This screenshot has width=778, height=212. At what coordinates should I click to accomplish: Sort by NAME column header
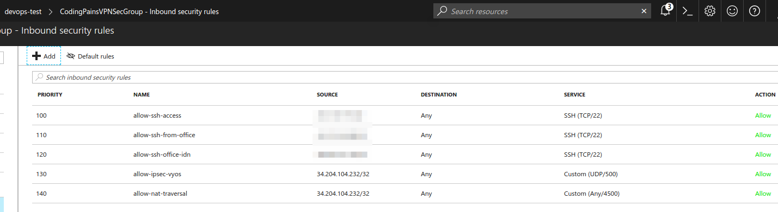(x=142, y=95)
